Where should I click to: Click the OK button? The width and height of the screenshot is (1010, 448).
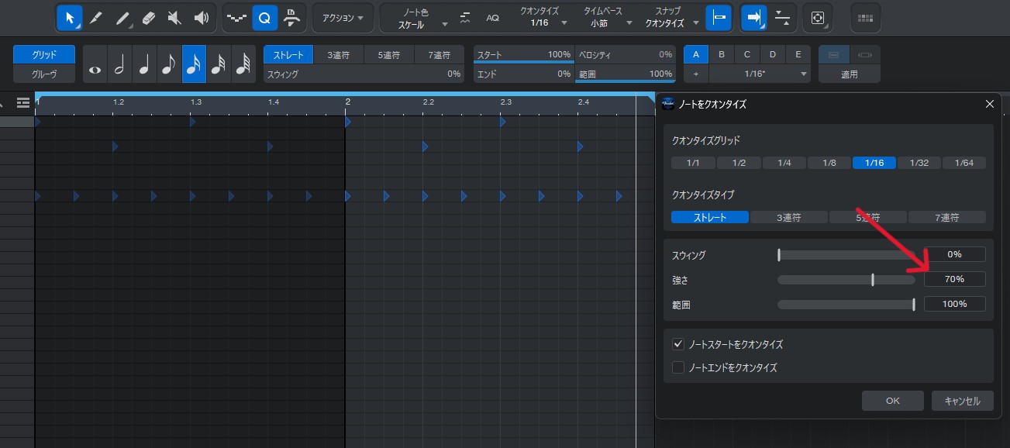(892, 401)
